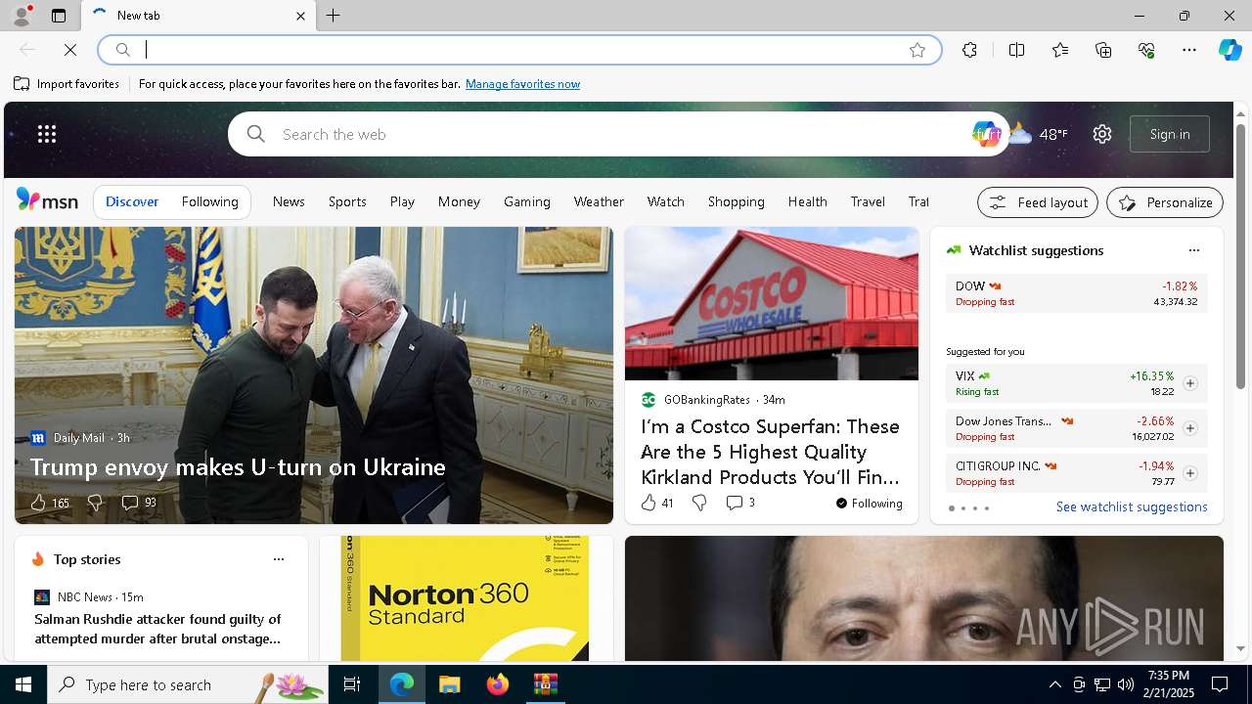Viewport: 1252px width, 704px height.
Task: Open Top stories more options
Action: [x=279, y=559]
